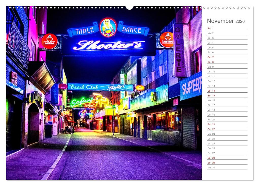259x186 pixels.
Task: Click the vertical G@LERIE sign
Action: [x=179, y=50]
